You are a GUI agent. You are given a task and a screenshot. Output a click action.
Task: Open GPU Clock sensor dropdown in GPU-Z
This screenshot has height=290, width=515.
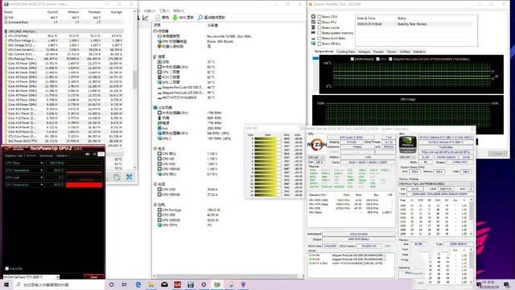42,163
